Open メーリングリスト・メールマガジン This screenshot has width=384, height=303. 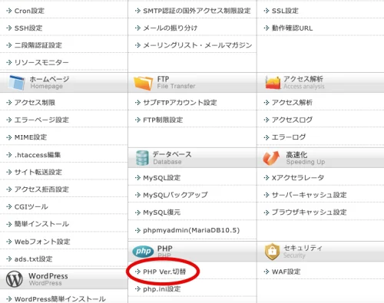[x=197, y=45]
